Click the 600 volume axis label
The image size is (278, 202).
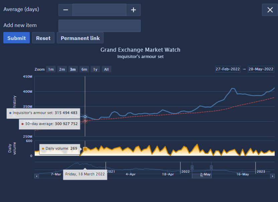click(29, 141)
